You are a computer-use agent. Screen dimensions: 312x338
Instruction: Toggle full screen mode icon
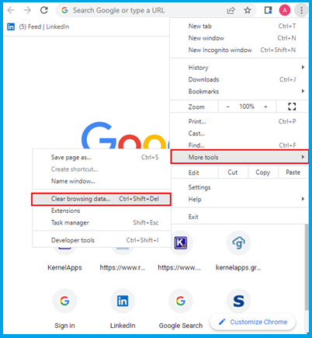[292, 106]
